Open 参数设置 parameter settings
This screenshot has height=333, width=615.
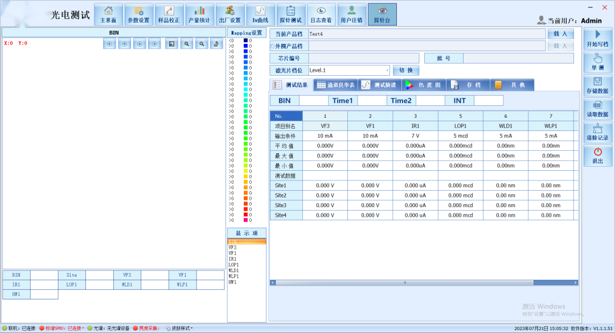point(139,14)
